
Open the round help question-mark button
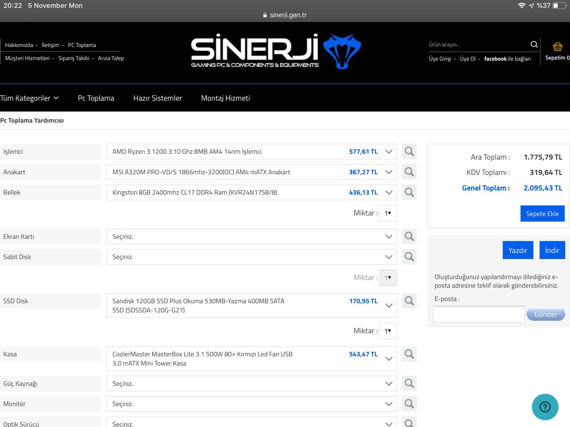[545, 407]
